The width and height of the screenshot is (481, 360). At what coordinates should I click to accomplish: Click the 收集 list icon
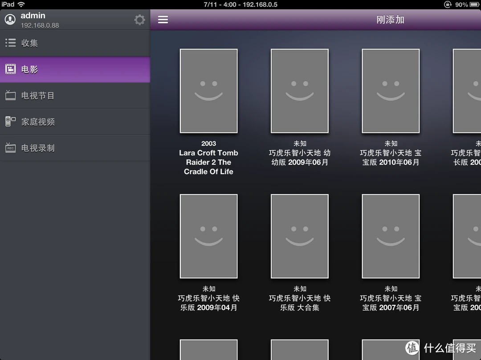pyautogui.click(x=10, y=43)
